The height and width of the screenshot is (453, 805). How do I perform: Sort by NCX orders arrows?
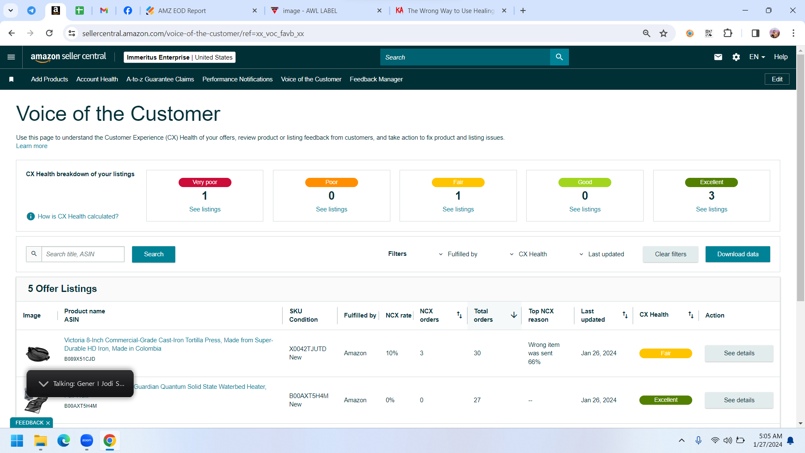[460, 315]
